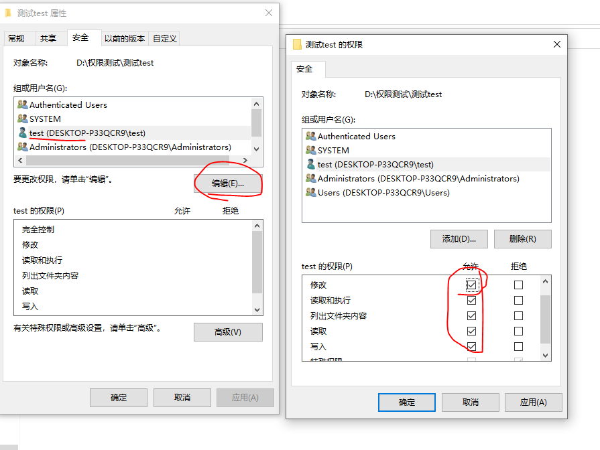The height and width of the screenshot is (450, 600).
Task: Enable Deny checkbox for 读取和执行
Action: point(518,300)
